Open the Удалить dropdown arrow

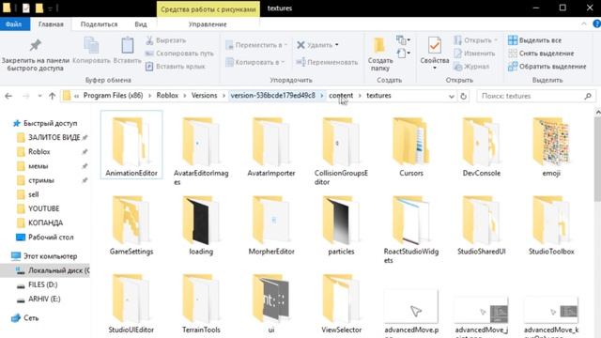[336, 45]
